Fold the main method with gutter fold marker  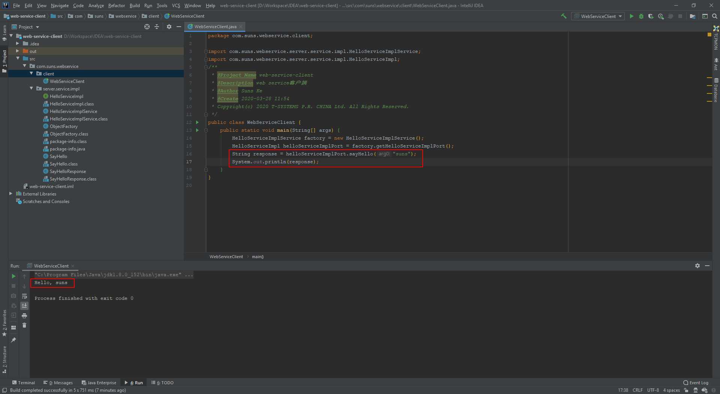[x=206, y=130]
